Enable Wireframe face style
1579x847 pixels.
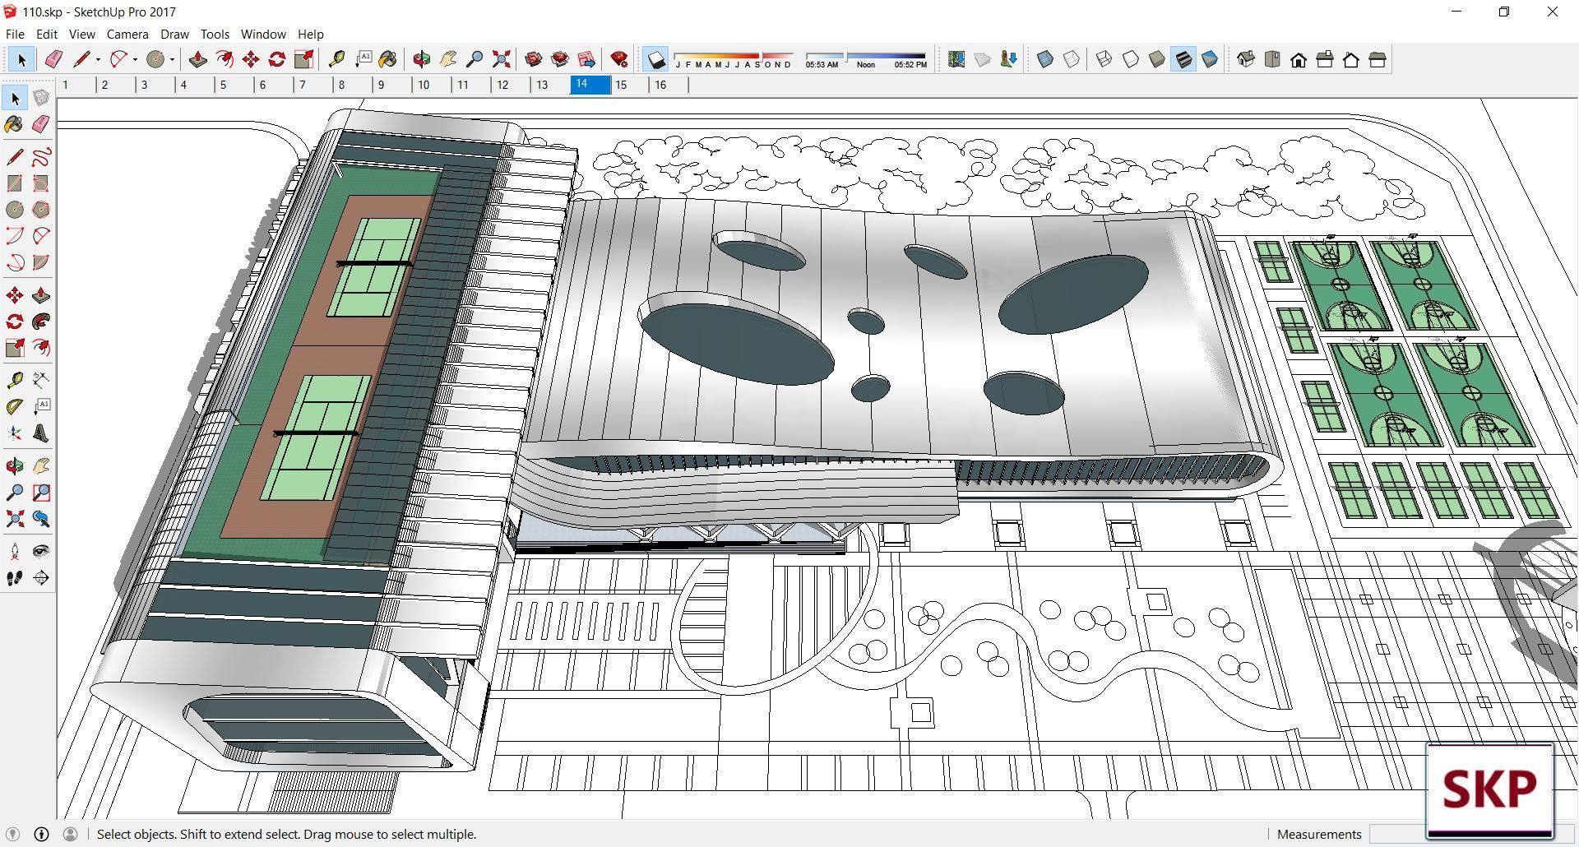click(1104, 59)
